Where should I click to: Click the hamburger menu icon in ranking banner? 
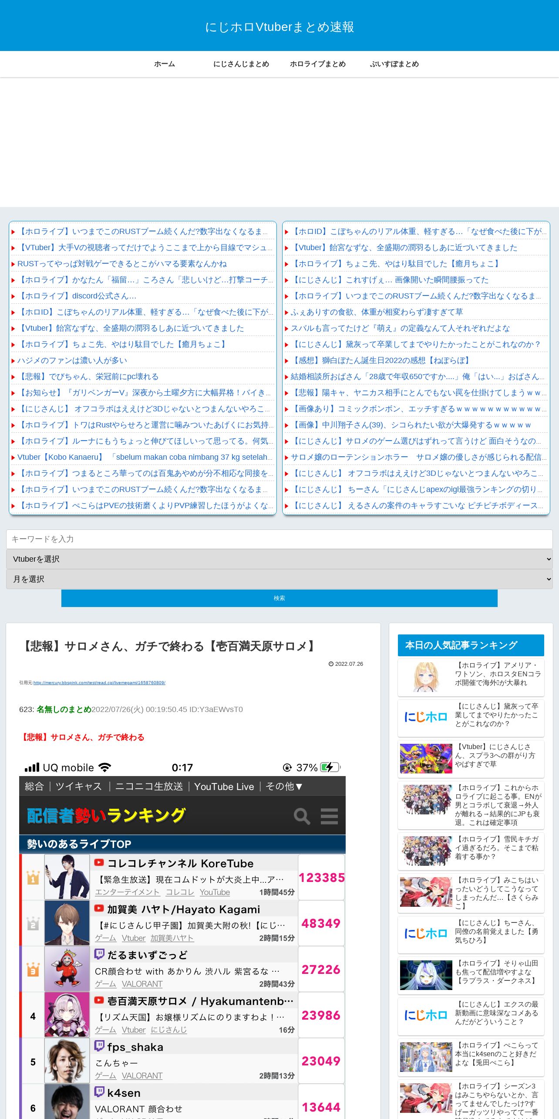click(329, 816)
